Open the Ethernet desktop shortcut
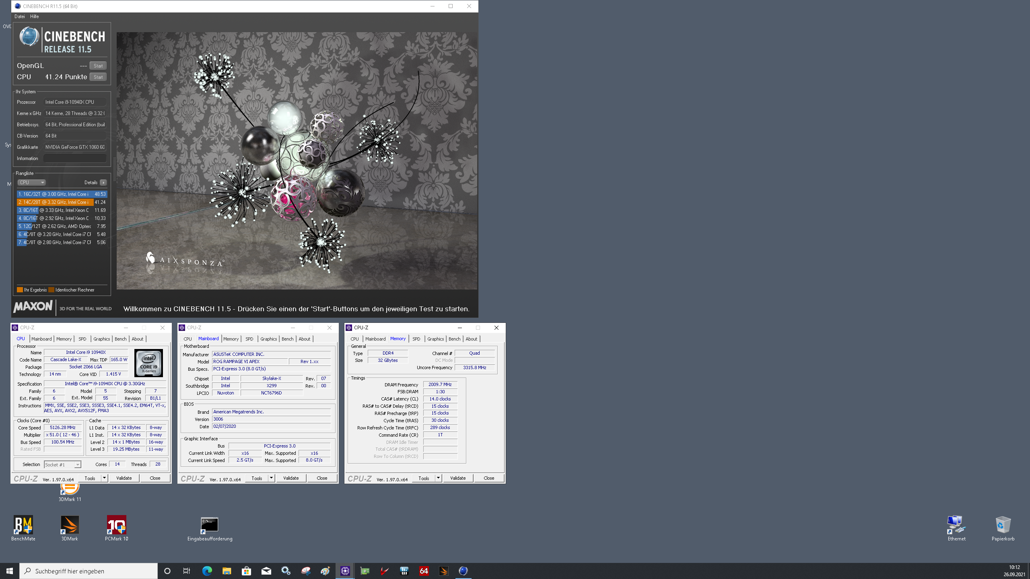Screen dimensions: 1030x579 click(x=956, y=528)
